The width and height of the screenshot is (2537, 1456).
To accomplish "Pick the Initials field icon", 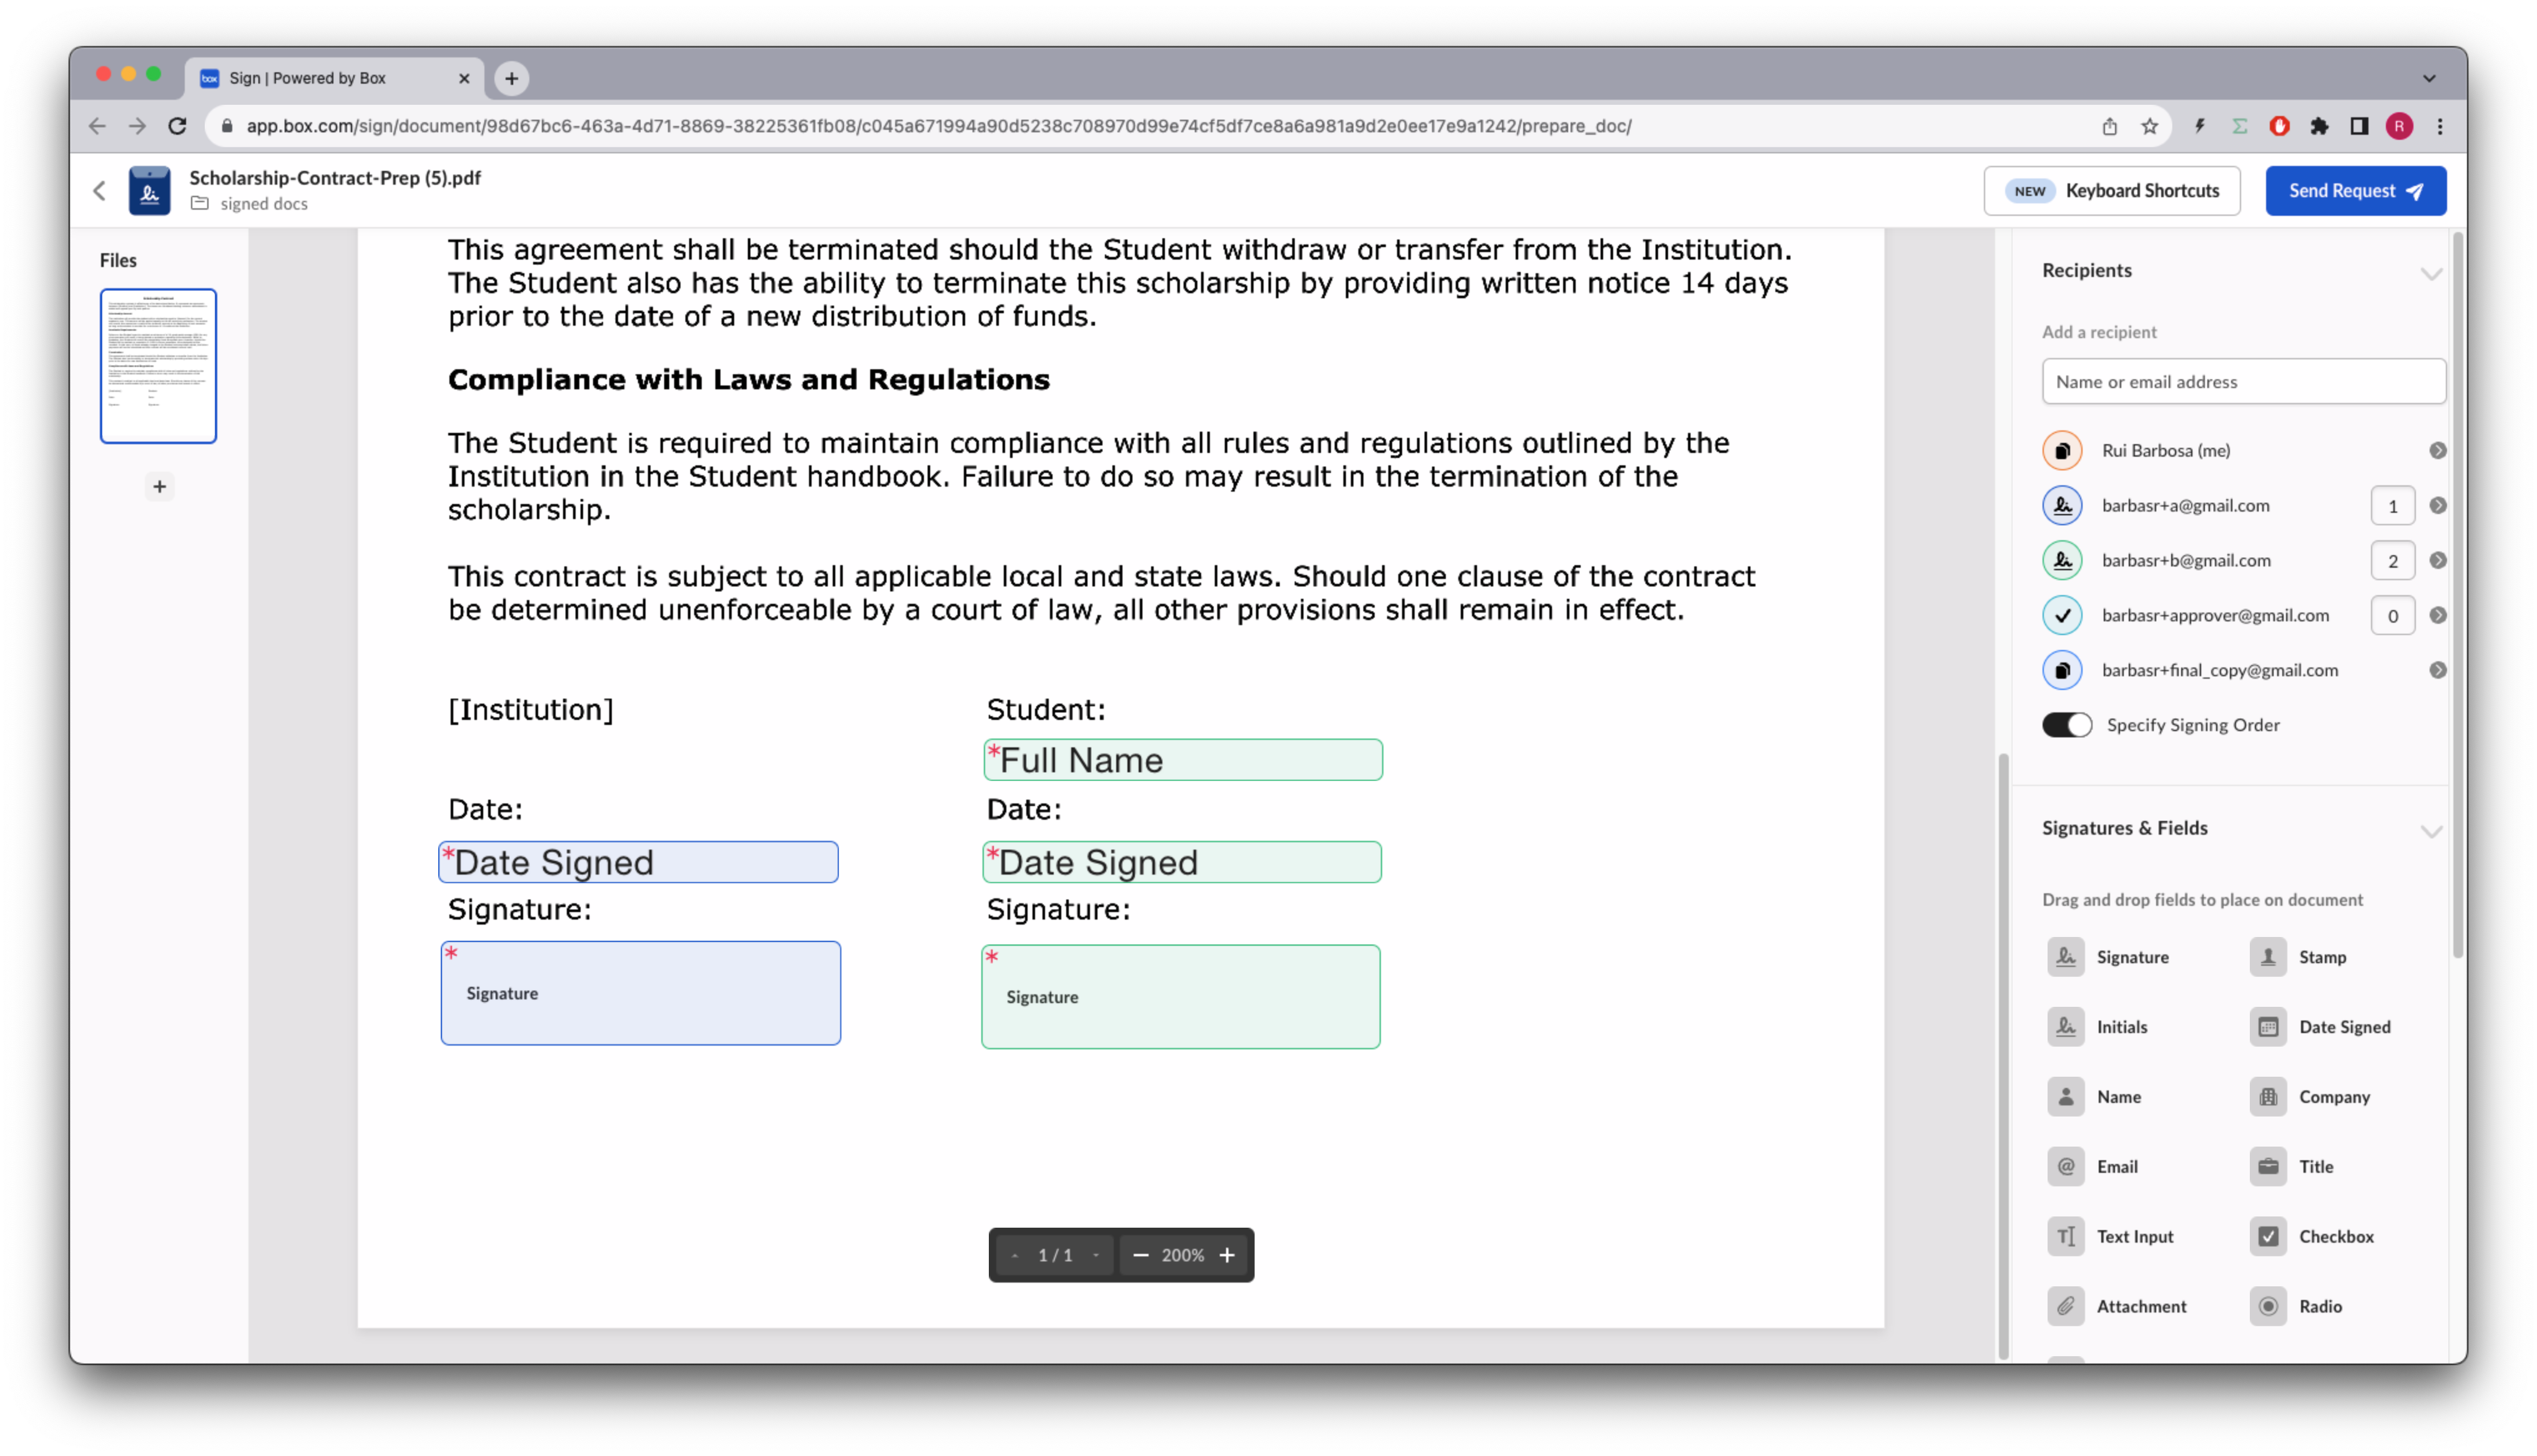I will [2066, 1027].
